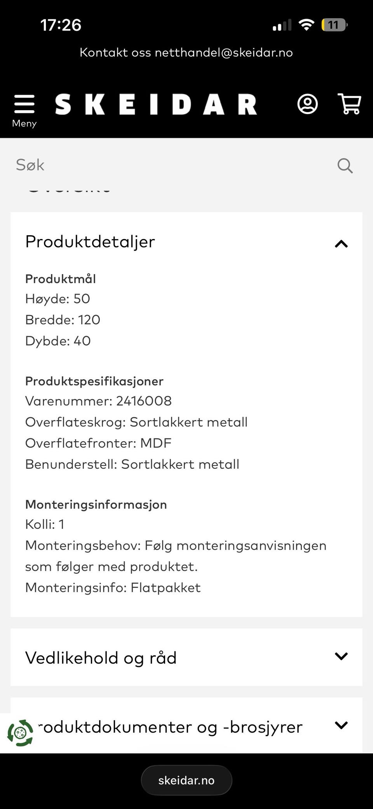Focus the Søk search input field
Screen dimensions: 373x809
click(171, 165)
